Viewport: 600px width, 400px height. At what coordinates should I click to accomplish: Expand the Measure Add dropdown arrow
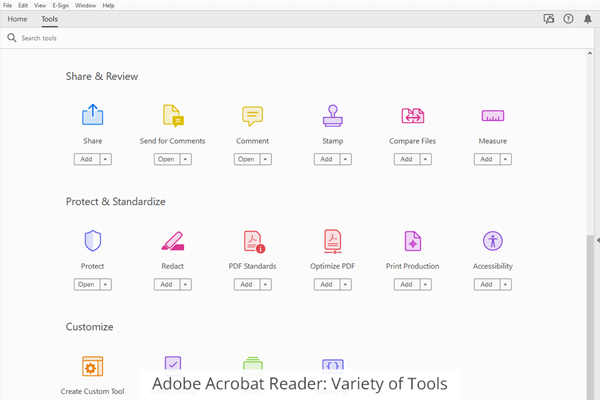tap(506, 159)
